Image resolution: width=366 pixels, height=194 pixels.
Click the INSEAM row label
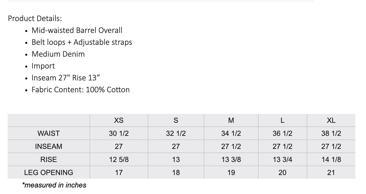[x=48, y=146]
